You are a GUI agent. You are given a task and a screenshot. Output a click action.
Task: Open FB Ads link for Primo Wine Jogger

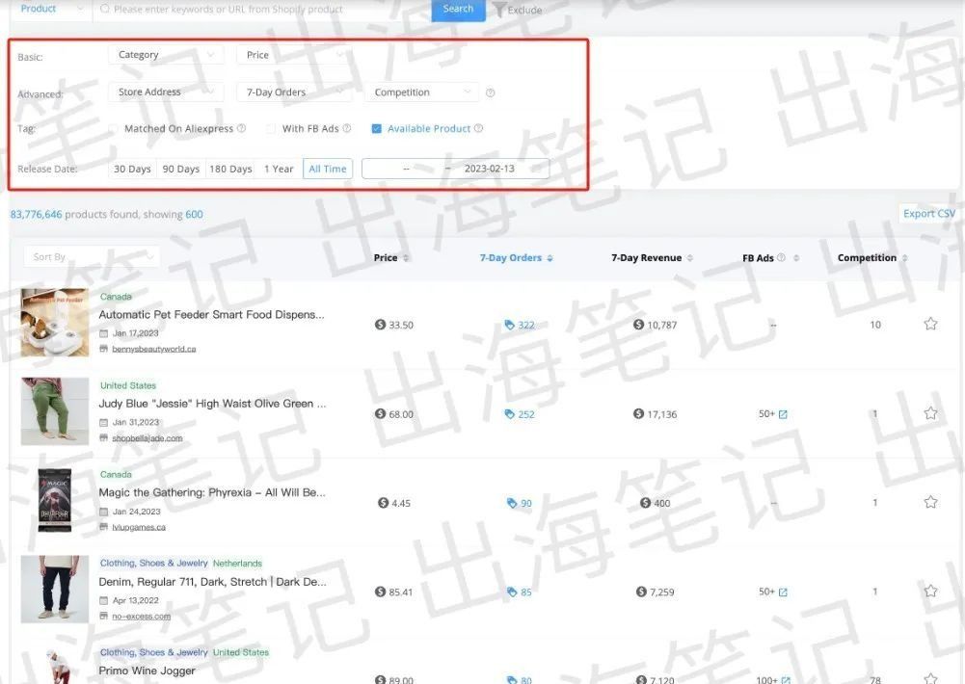click(786, 680)
